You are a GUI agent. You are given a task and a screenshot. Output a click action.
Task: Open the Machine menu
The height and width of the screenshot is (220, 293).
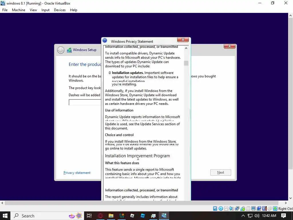(19, 10)
